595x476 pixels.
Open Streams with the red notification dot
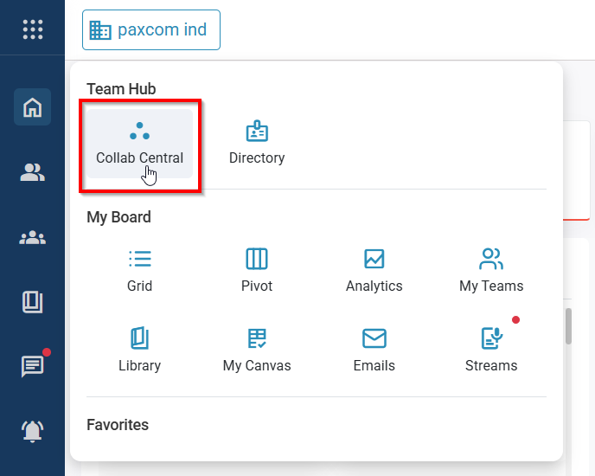click(x=491, y=350)
